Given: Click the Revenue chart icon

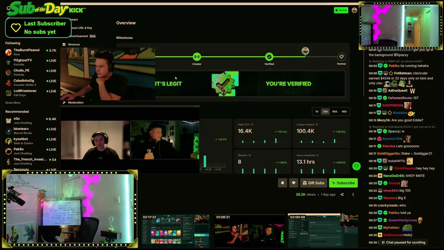Looking at the screenshot, I should (64, 44).
